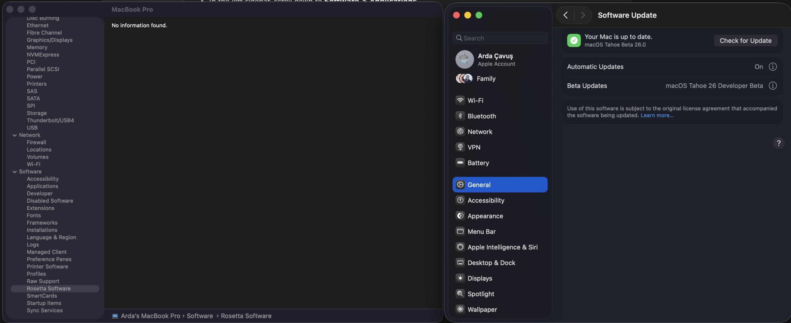
Task: Click the Spotlight magnifier icon
Action: (460, 294)
